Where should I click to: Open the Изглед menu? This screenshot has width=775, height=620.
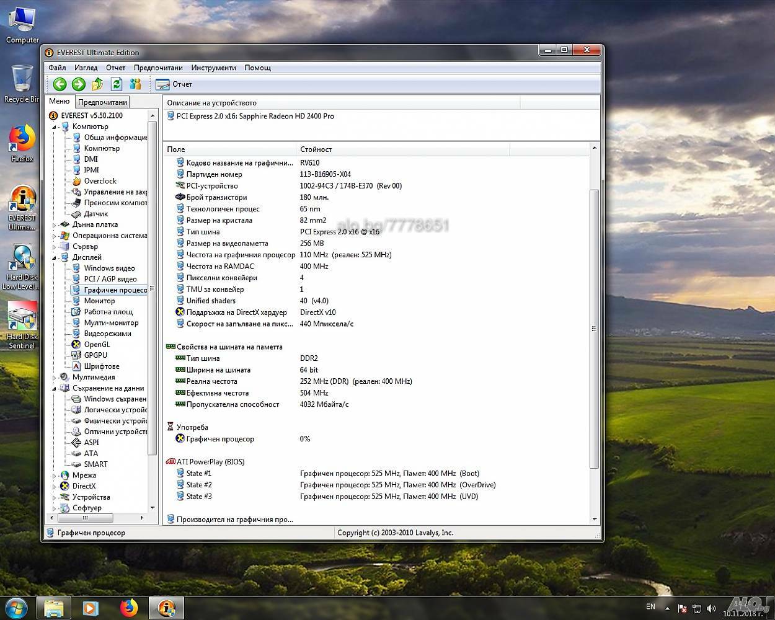click(x=86, y=68)
